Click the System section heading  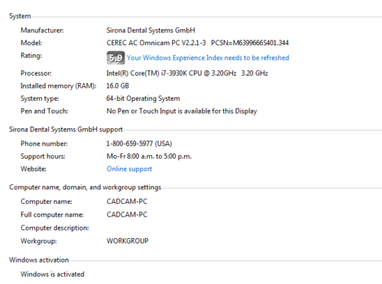pyautogui.click(x=20, y=16)
